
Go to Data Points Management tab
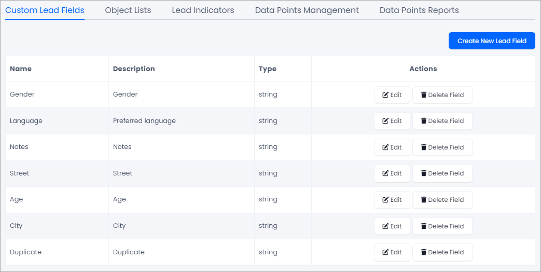pos(307,10)
